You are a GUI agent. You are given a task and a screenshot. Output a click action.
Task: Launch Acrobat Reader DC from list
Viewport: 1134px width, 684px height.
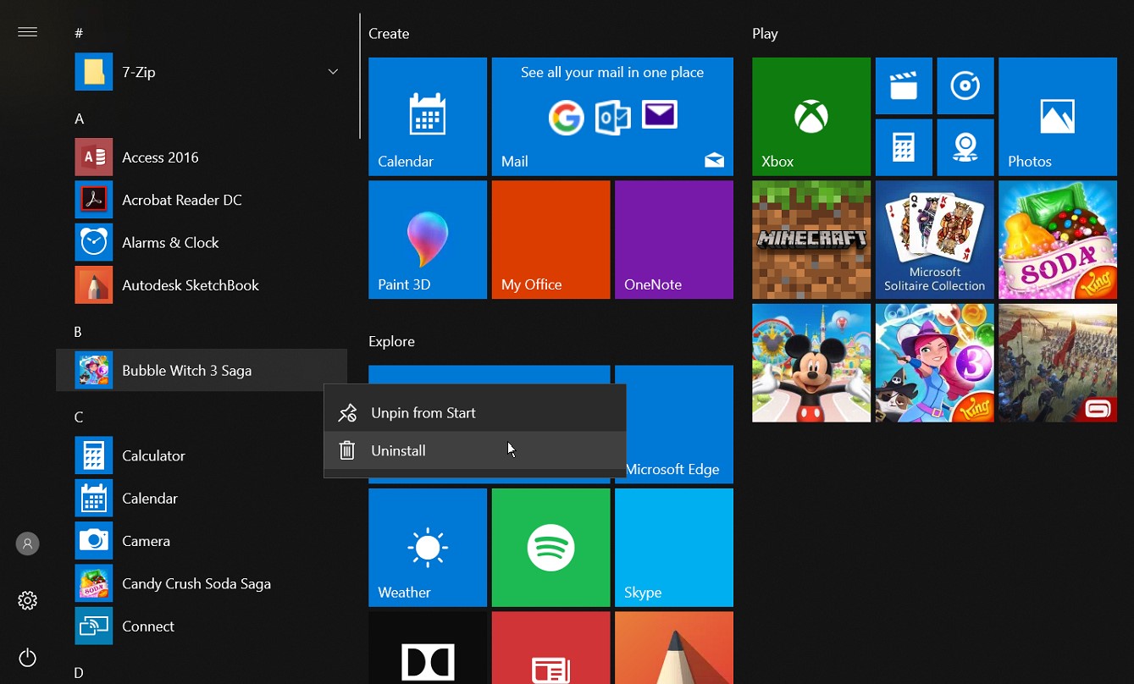(202, 200)
